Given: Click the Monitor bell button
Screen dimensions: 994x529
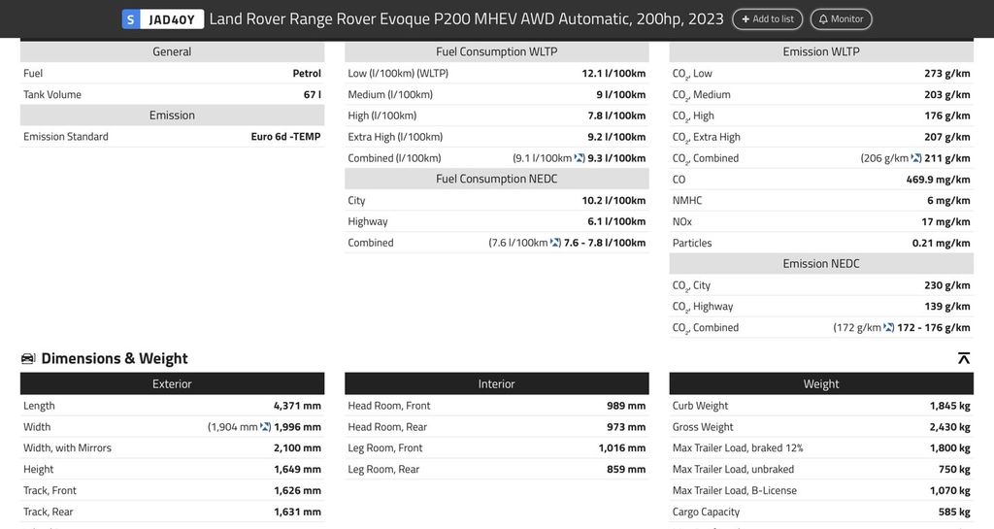Looking at the screenshot, I should 841,19.
